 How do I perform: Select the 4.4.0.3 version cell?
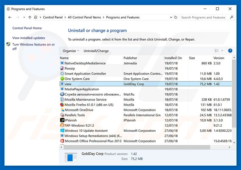pyautogui.click(x=218, y=79)
